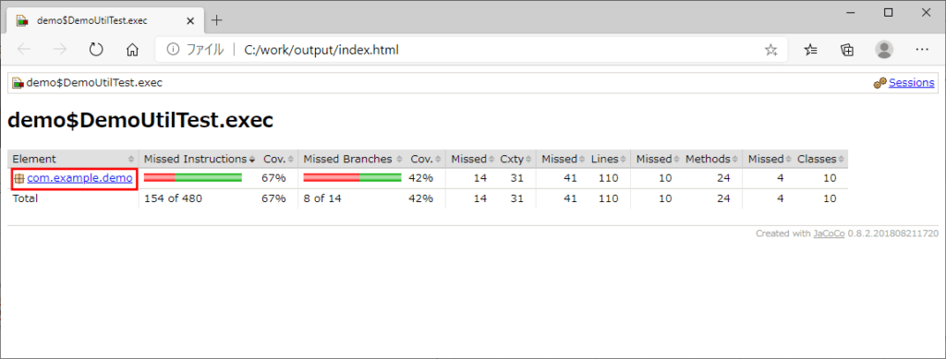Click the browser refresh icon
946x359 pixels.
96,50
